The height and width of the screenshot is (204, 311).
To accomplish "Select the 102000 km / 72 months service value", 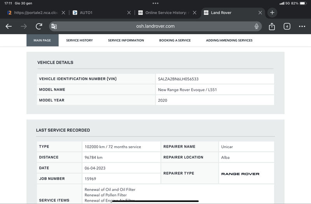I will [x=113, y=147].
